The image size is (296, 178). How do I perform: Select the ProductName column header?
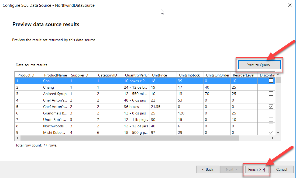coord(55,75)
